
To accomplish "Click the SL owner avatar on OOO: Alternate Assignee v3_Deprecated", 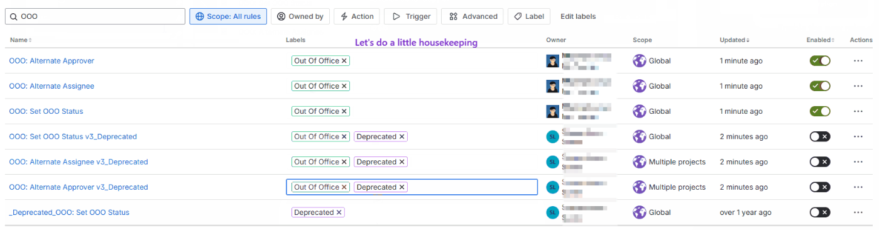I will click(x=552, y=162).
